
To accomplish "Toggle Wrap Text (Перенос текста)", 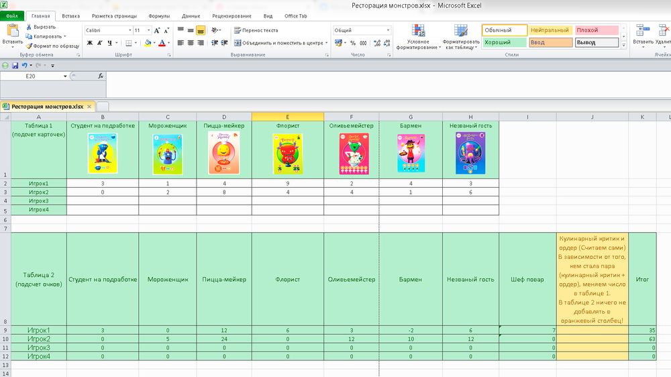I will 256,30.
